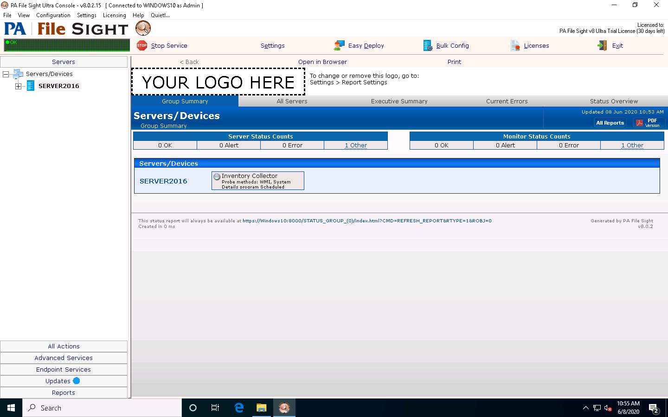
Task: Click the Inventory Collector status circle icon
Action: tap(217, 177)
